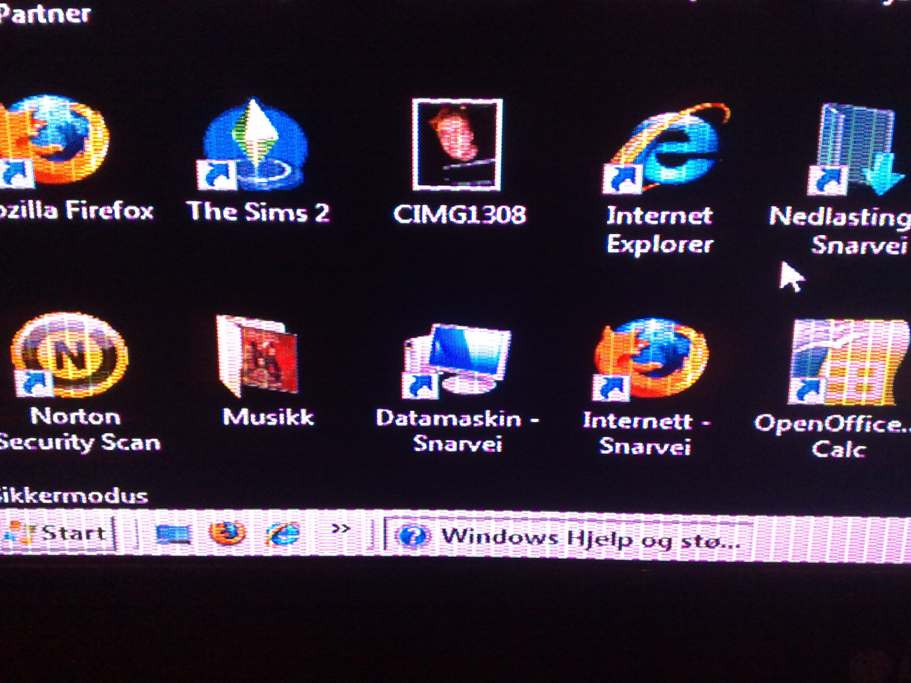Viewport: 911px width, 683px height.
Task: Select the 'Musikk' folder label
Action: click(x=268, y=417)
